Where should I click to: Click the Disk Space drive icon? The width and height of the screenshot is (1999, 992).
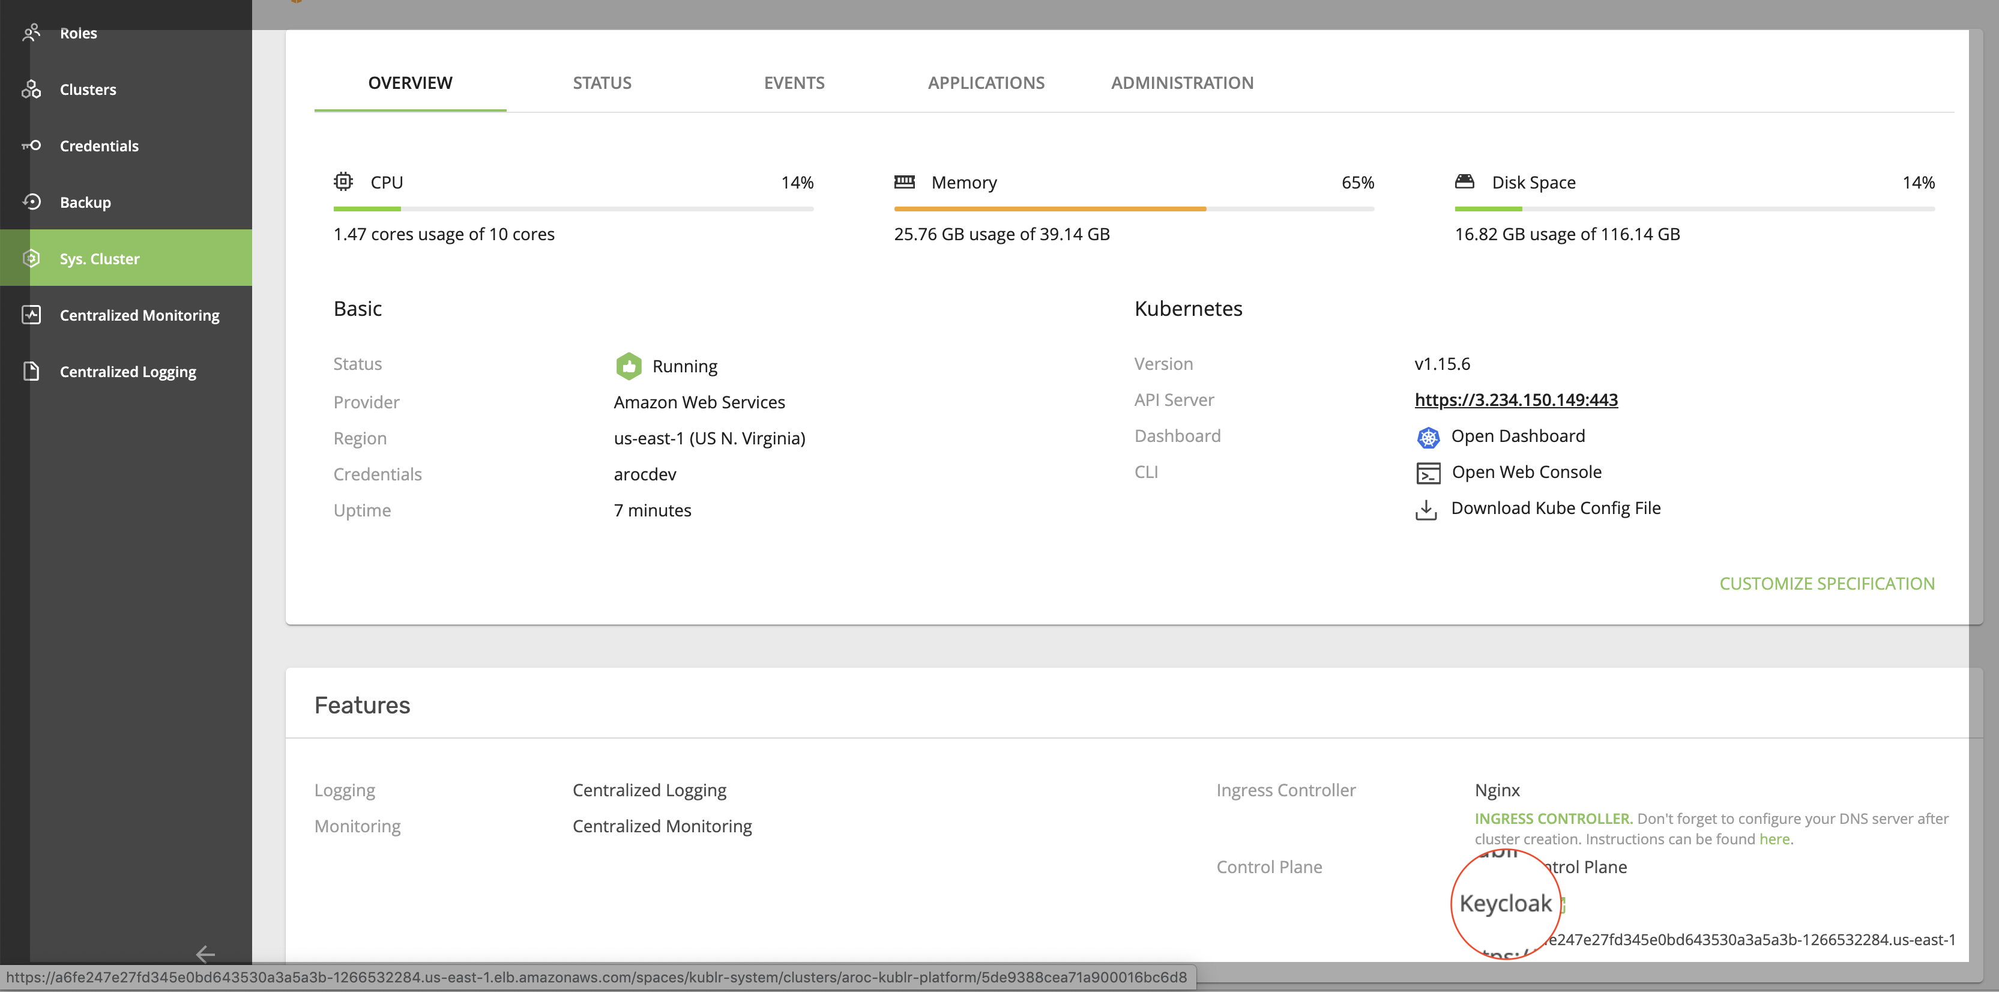pos(1464,181)
